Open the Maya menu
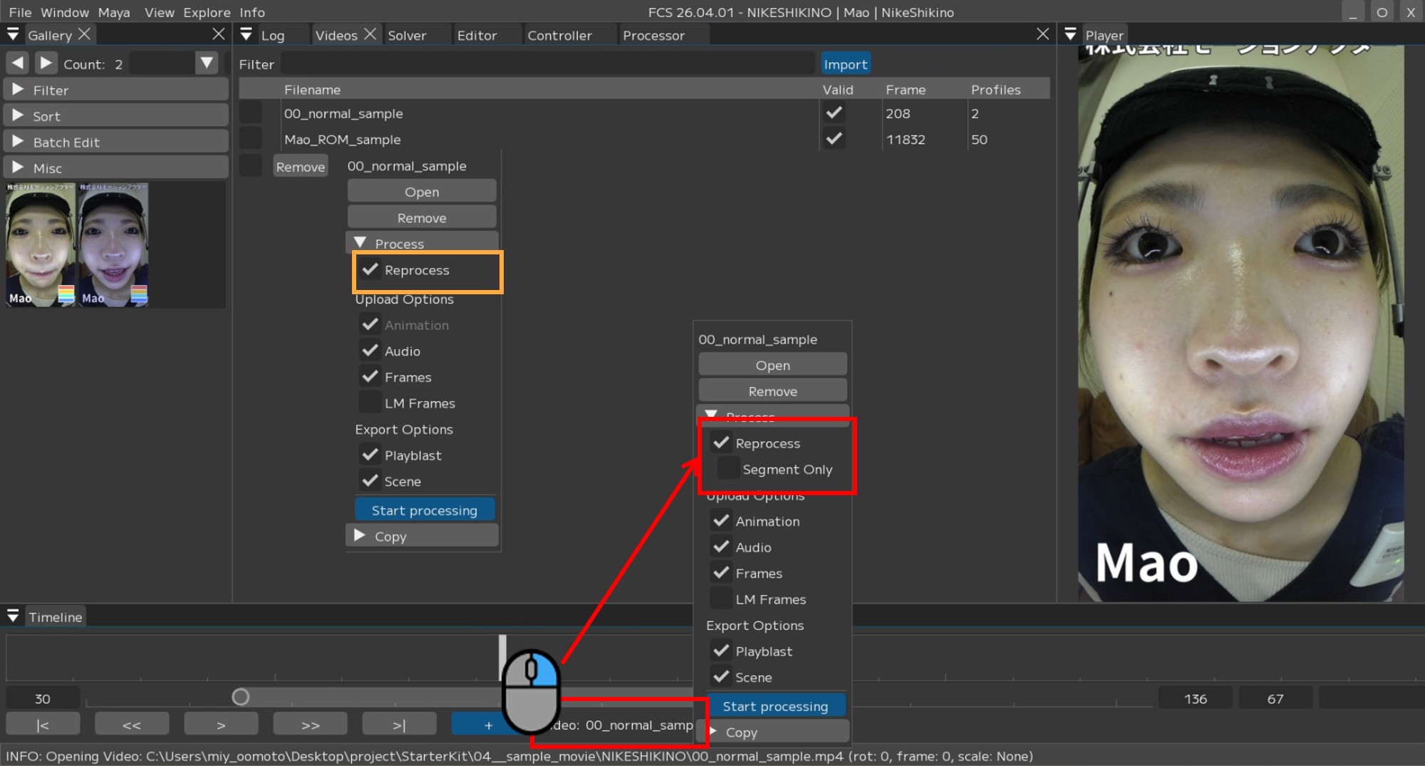 [114, 12]
